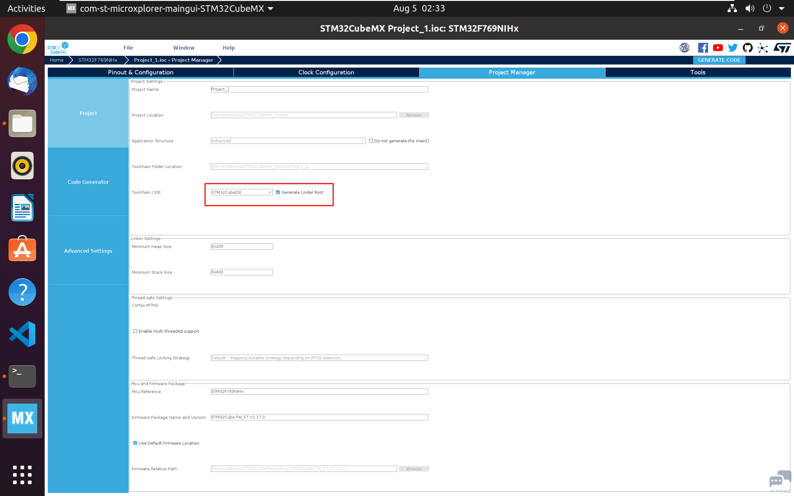Click Project_1.ioc - Project Manager breadcrumb
The width and height of the screenshot is (794, 496).
(174, 60)
